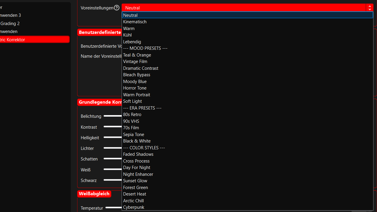Click the Voreinstellungen dropdown arrow button

click(x=369, y=8)
